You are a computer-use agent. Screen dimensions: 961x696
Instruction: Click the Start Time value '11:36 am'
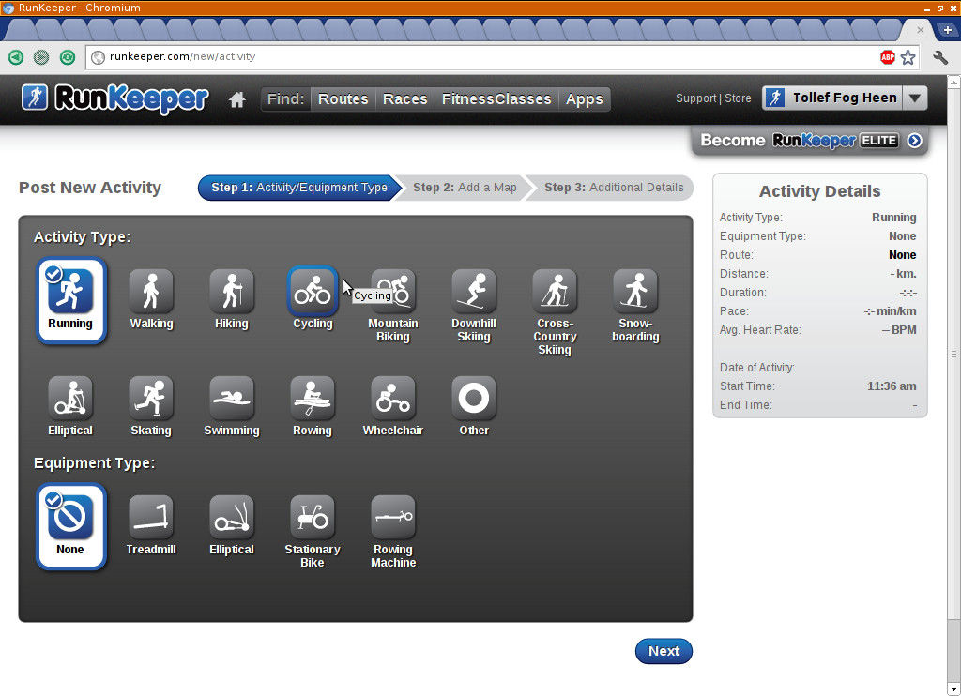892,386
